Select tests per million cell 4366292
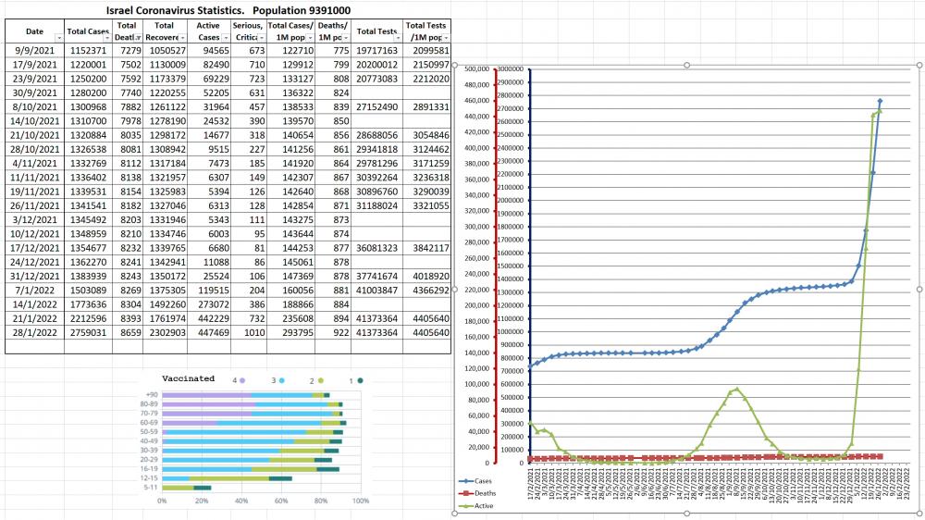 coord(427,291)
